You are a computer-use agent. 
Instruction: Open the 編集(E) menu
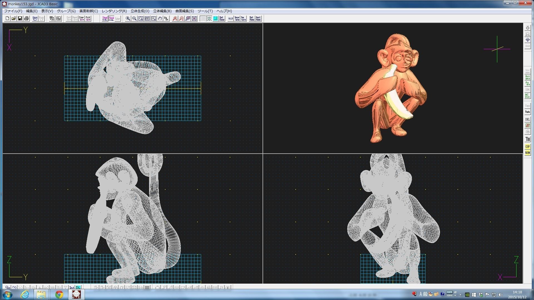(x=32, y=11)
